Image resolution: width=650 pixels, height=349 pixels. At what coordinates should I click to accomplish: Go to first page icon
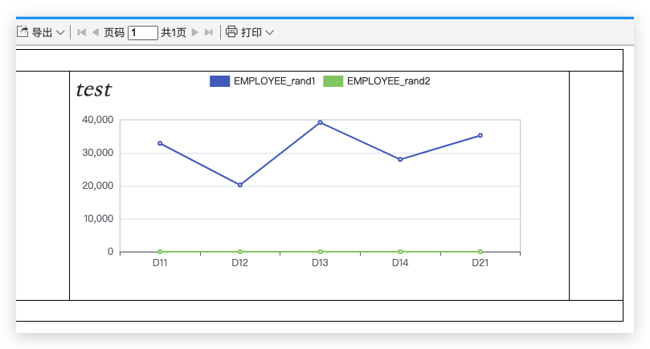coord(82,32)
